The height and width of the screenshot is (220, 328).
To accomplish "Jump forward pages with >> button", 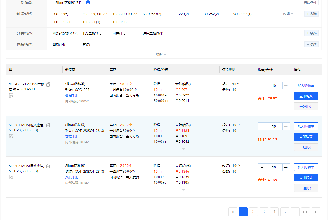I will [x=305, y=212].
